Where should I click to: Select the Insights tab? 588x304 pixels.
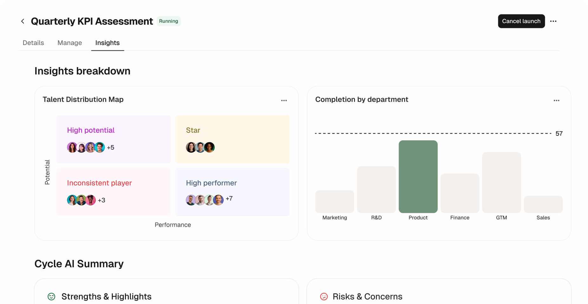[x=108, y=43]
